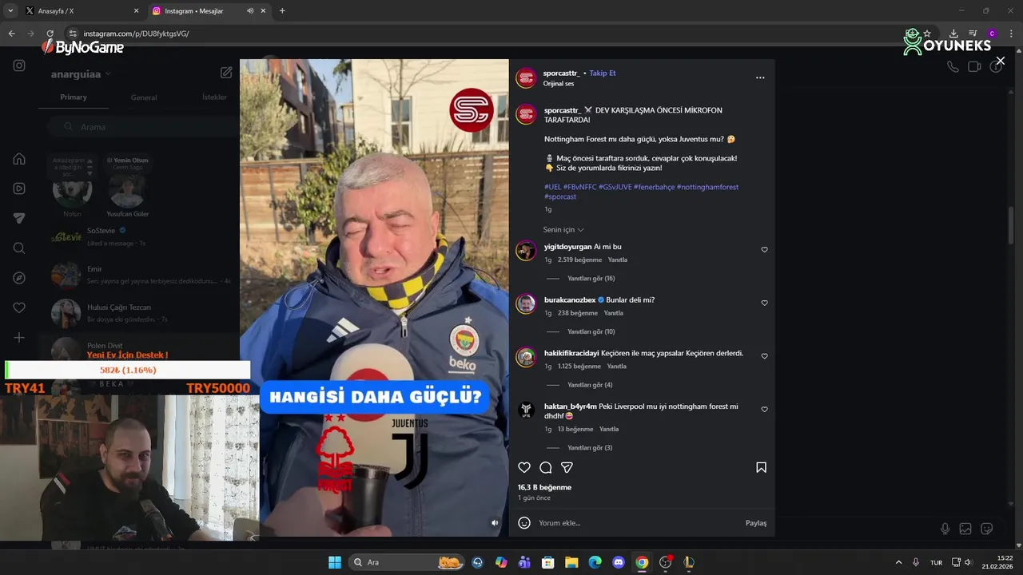Go to Instagram Home in sidebar
This screenshot has width=1023, height=575.
coord(19,159)
